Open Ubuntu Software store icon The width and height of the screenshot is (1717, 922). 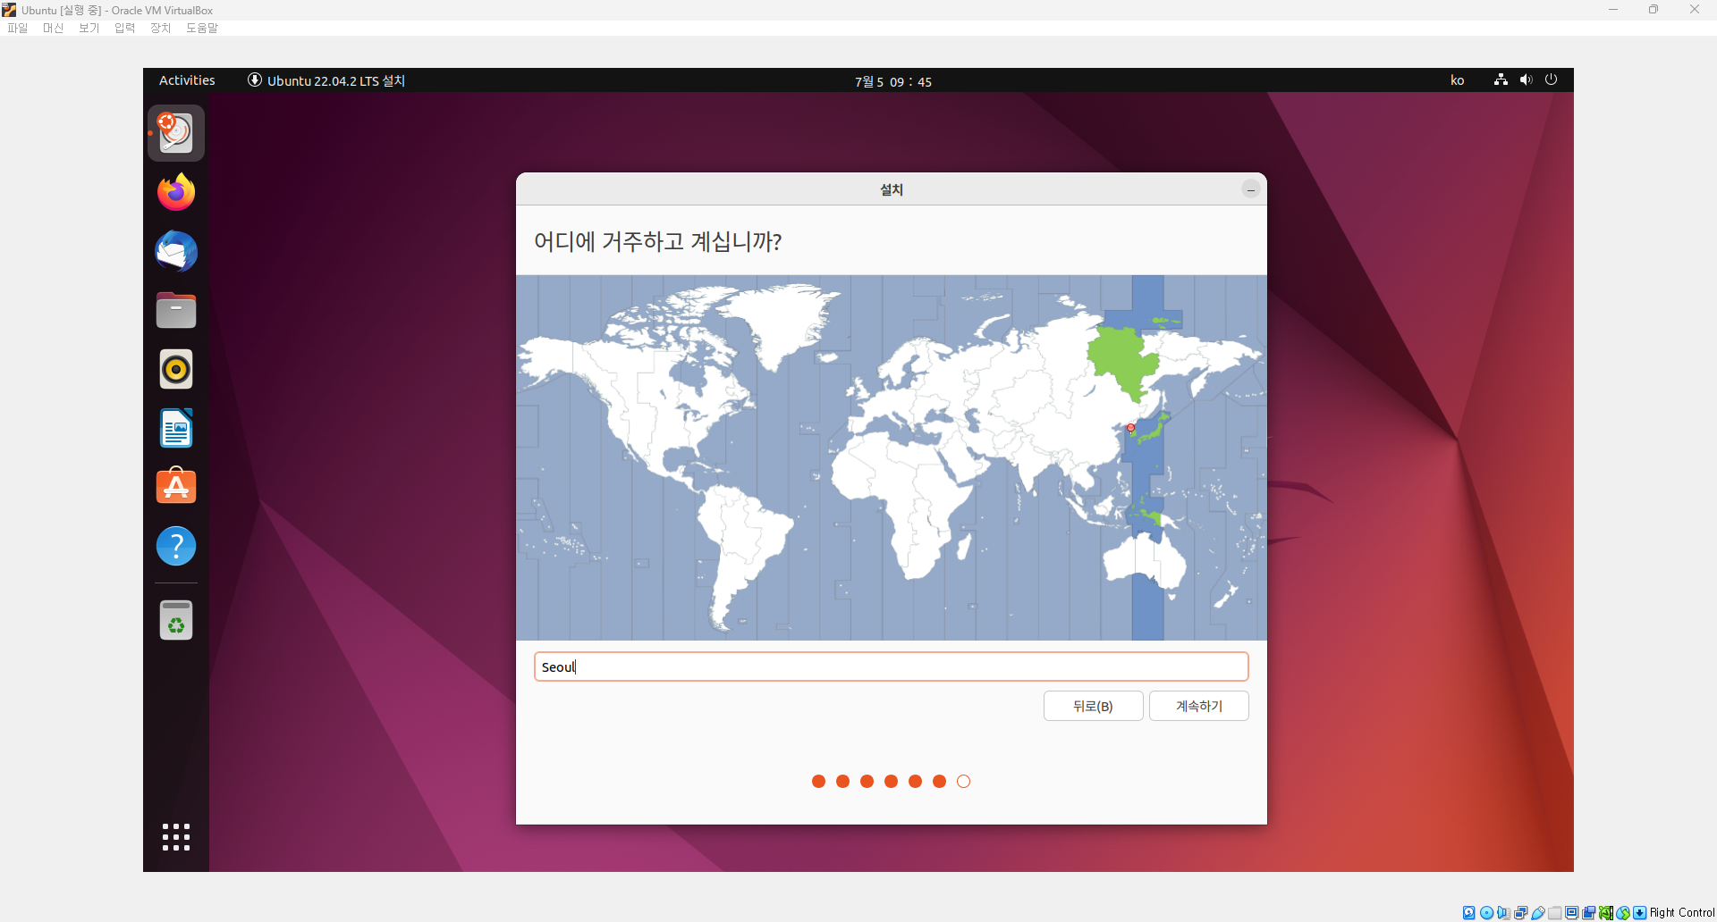click(x=176, y=487)
